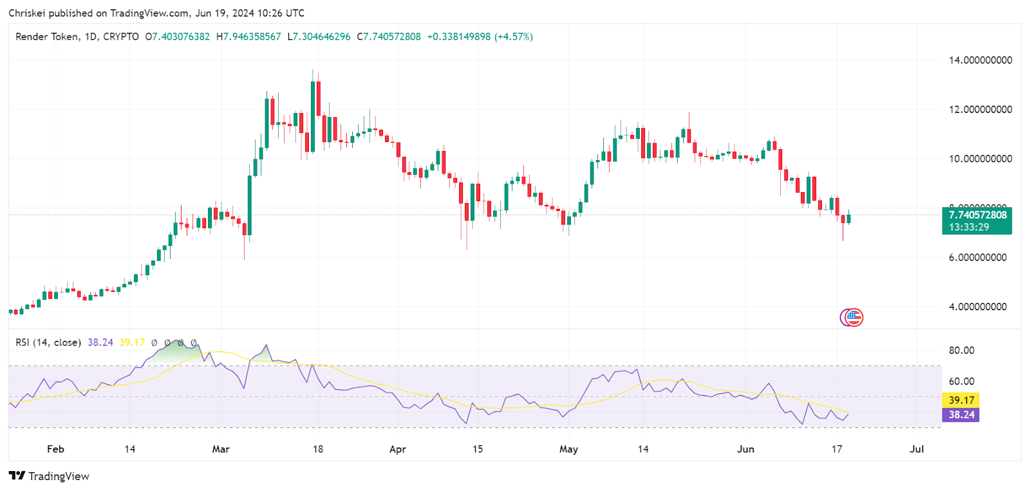Click the TradingView logo at bottom
This screenshot has width=1030, height=491.
49,476
